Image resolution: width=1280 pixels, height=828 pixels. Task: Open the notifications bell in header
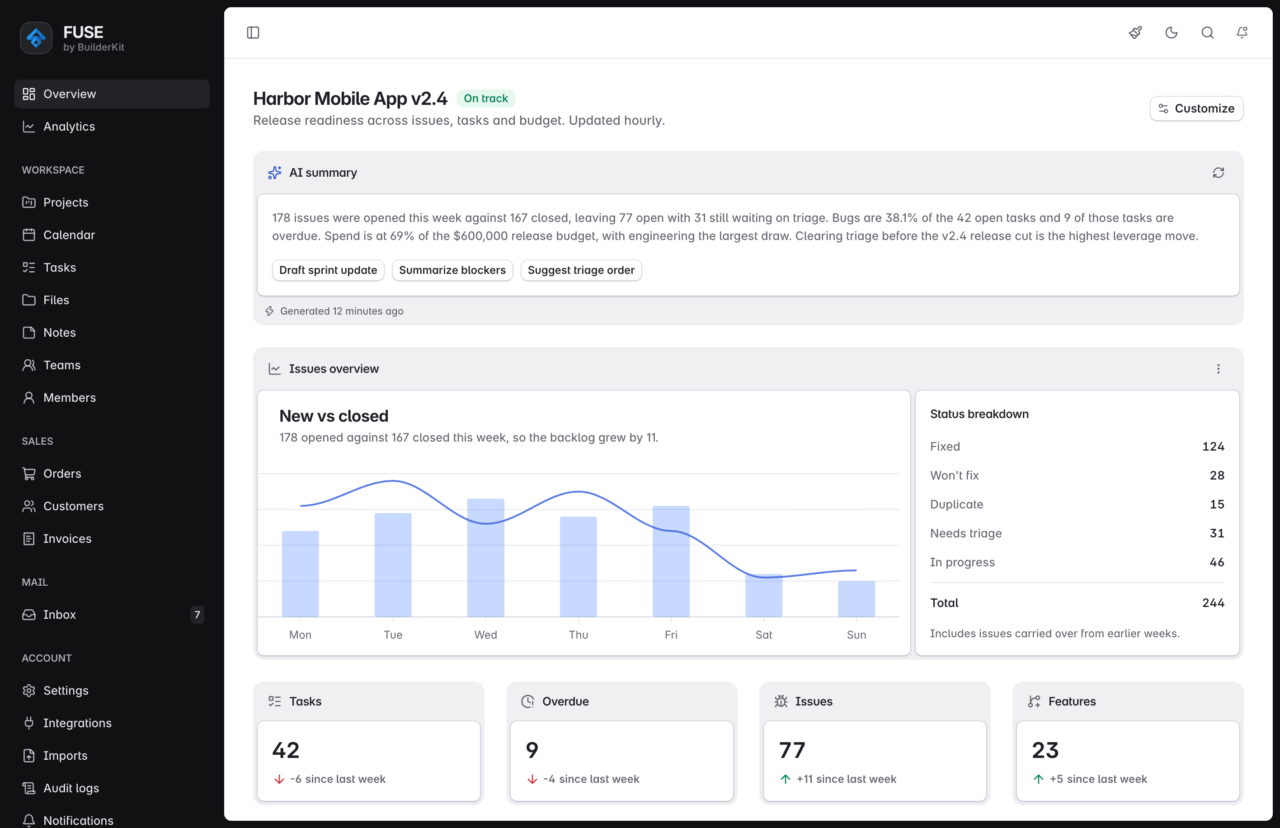(1242, 33)
